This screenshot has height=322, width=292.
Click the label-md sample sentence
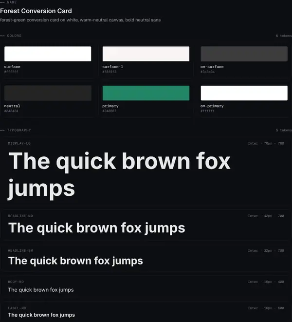tap(41, 315)
